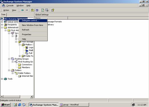Switch to group - WordPad taskbar button
The width and height of the screenshot is (149, 107).
tap(74, 105)
